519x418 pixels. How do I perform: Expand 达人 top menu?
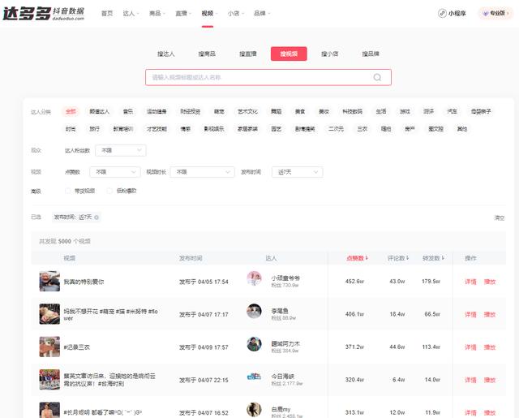[131, 13]
